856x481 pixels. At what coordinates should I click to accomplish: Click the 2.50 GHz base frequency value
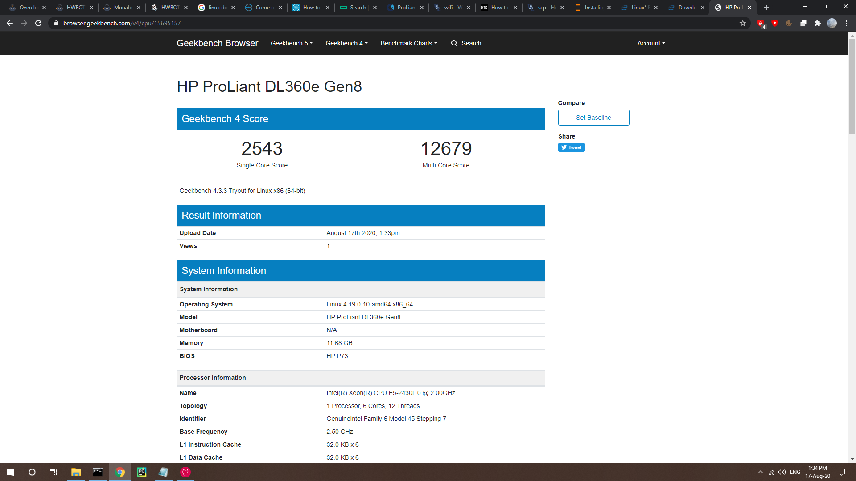340,432
